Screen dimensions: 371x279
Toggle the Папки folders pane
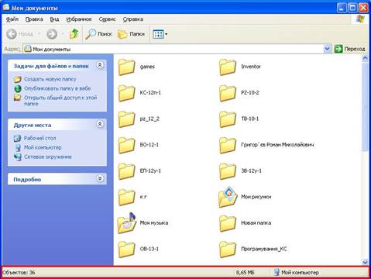click(131, 34)
